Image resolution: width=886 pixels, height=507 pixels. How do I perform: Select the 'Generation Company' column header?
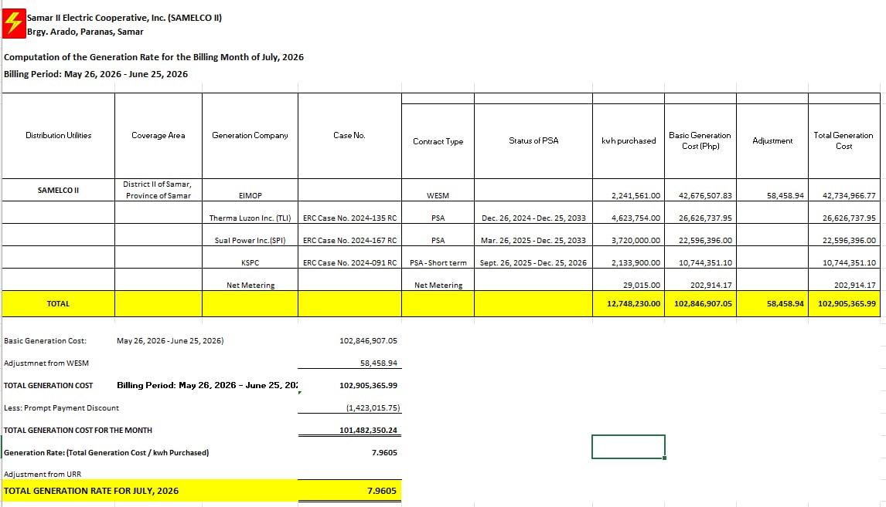coord(250,135)
